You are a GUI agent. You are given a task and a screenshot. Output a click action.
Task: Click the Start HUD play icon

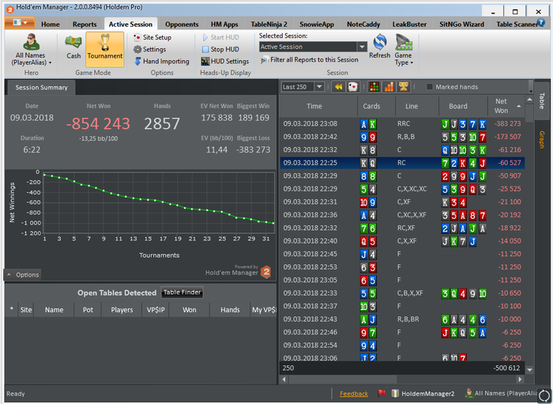click(205, 37)
